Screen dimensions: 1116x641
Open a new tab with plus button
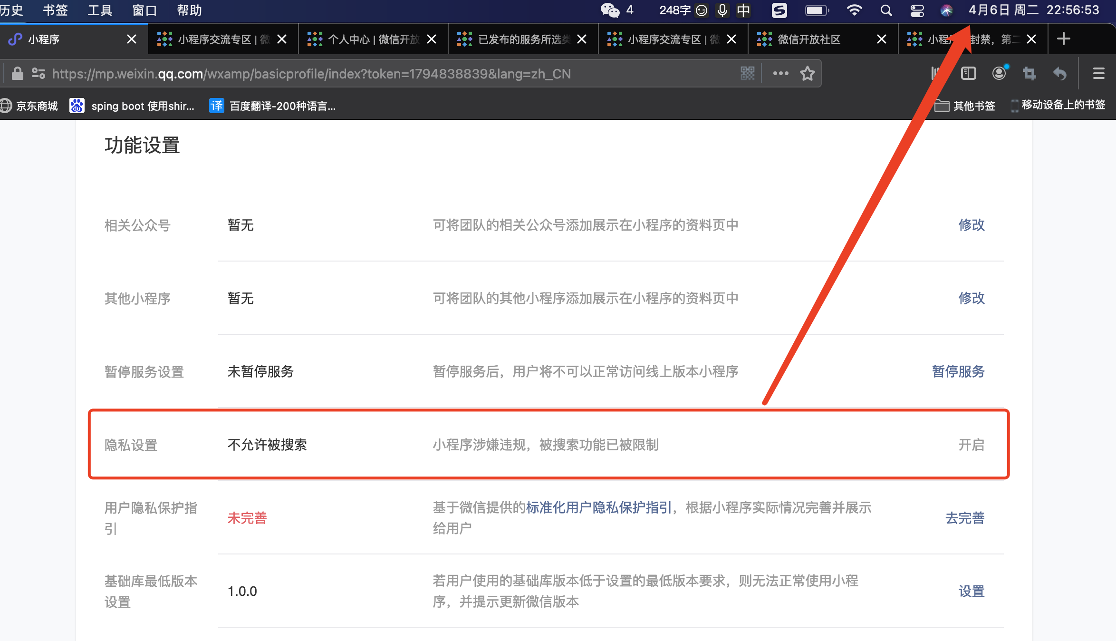click(1063, 39)
